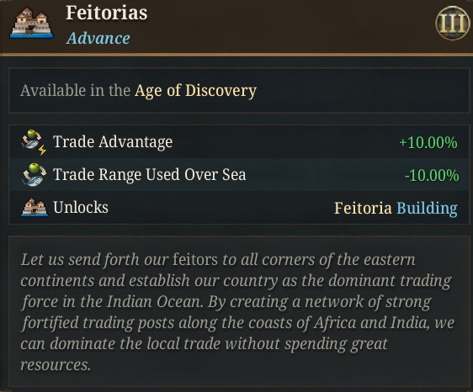
Task: Select the Feitorias title text
Action: [x=107, y=13]
